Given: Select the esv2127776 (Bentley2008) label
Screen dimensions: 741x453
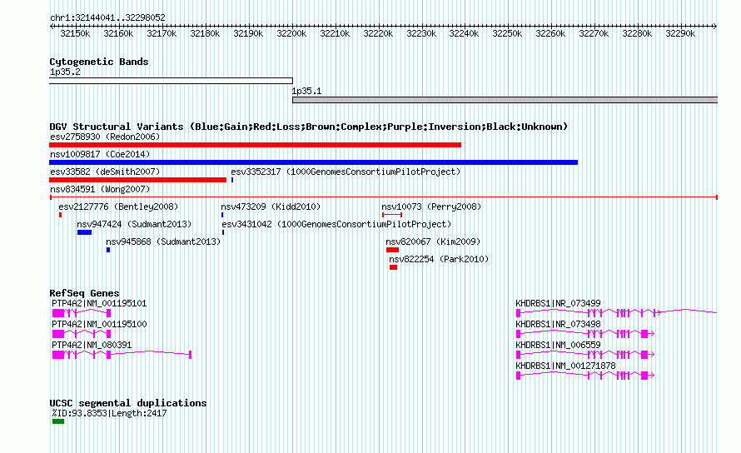Looking at the screenshot, I should tap(118, 207).
